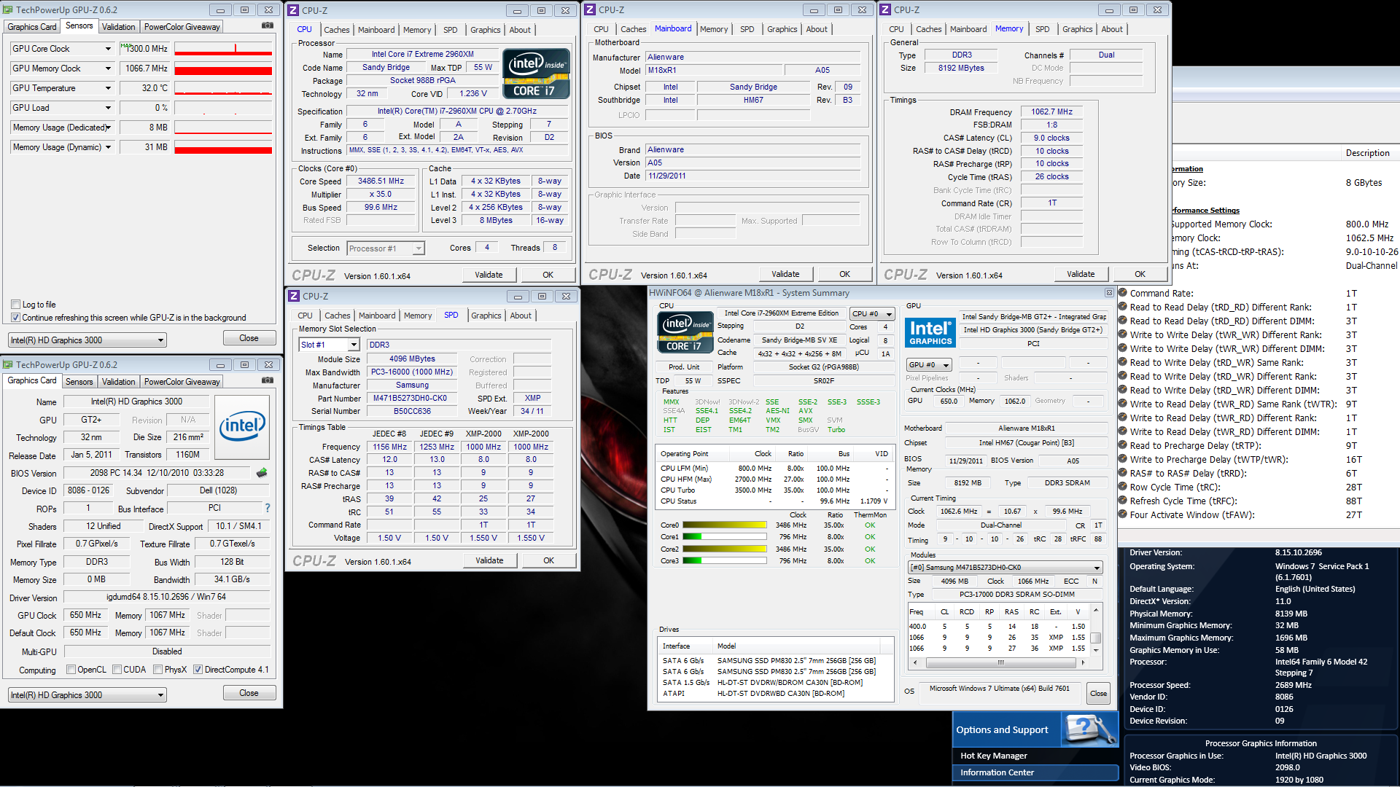
Task: Toggle the PhysX computing checkbox
Action: pyautogui.click(x=157, y=670)
